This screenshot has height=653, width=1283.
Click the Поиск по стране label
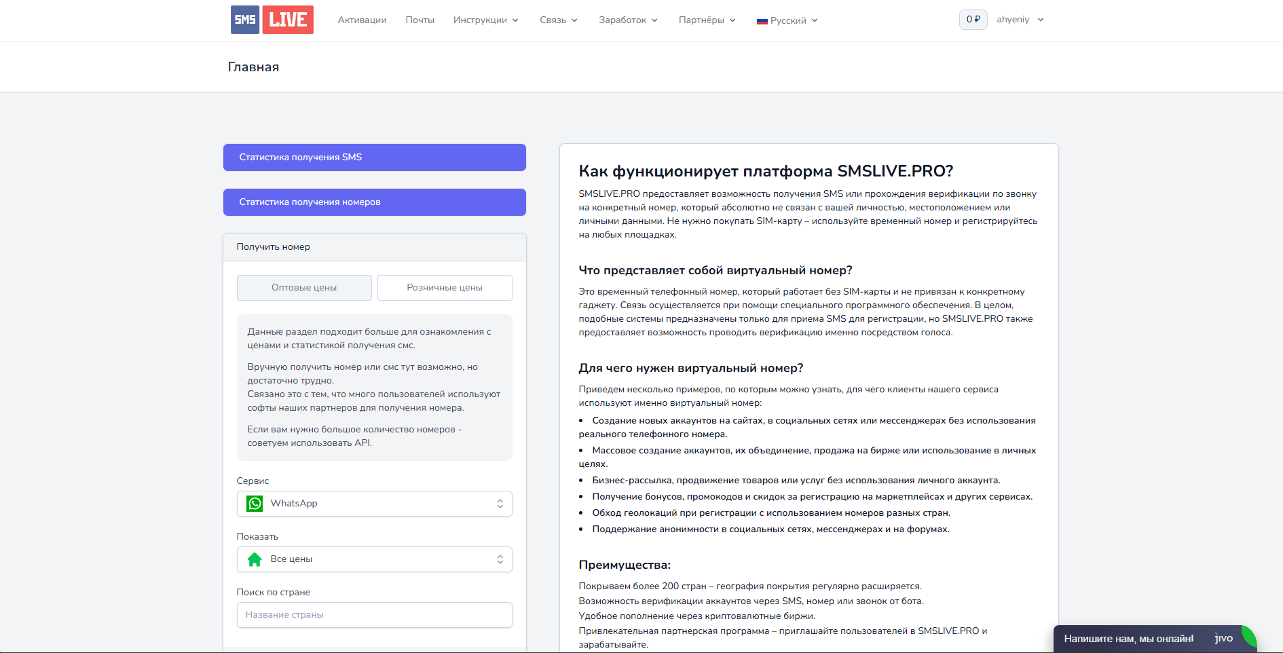pos(274,592)
